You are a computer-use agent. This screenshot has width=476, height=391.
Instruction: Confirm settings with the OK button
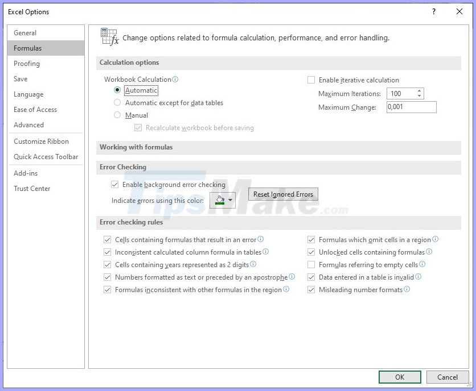400,377
